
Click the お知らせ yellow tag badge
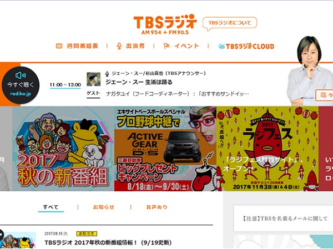pos(87,233)
